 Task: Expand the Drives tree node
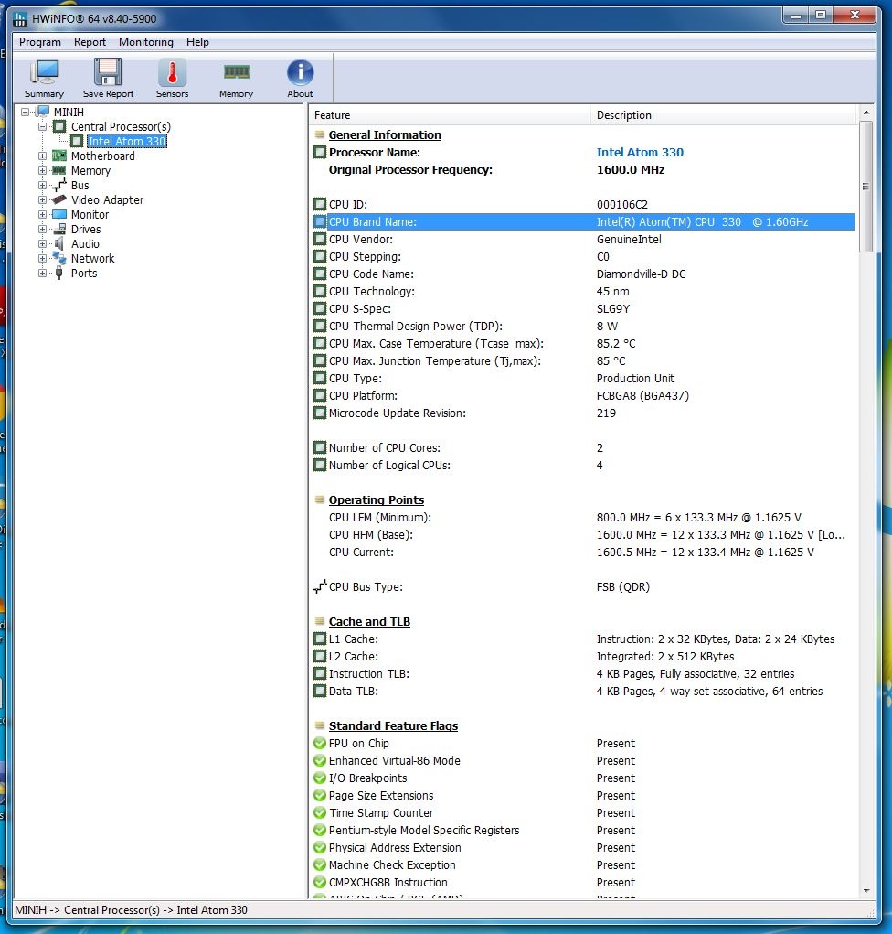tap(42, 229)
